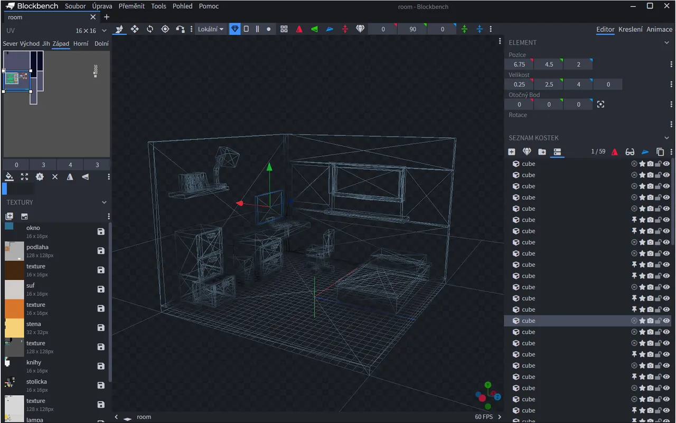Screen dimensions: 676x423
Task: Open the UV 16 × 16 panel chevron
Action: (x=104, y=31)
